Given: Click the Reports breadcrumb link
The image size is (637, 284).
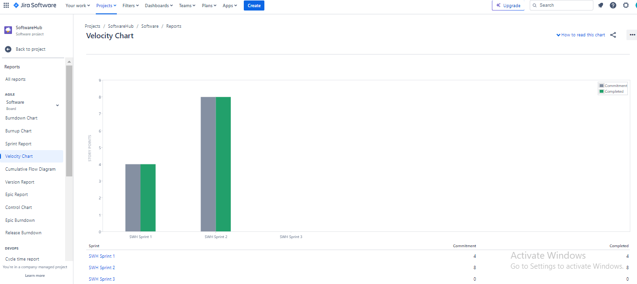Looking at the screenshot, I should [174, 26].
